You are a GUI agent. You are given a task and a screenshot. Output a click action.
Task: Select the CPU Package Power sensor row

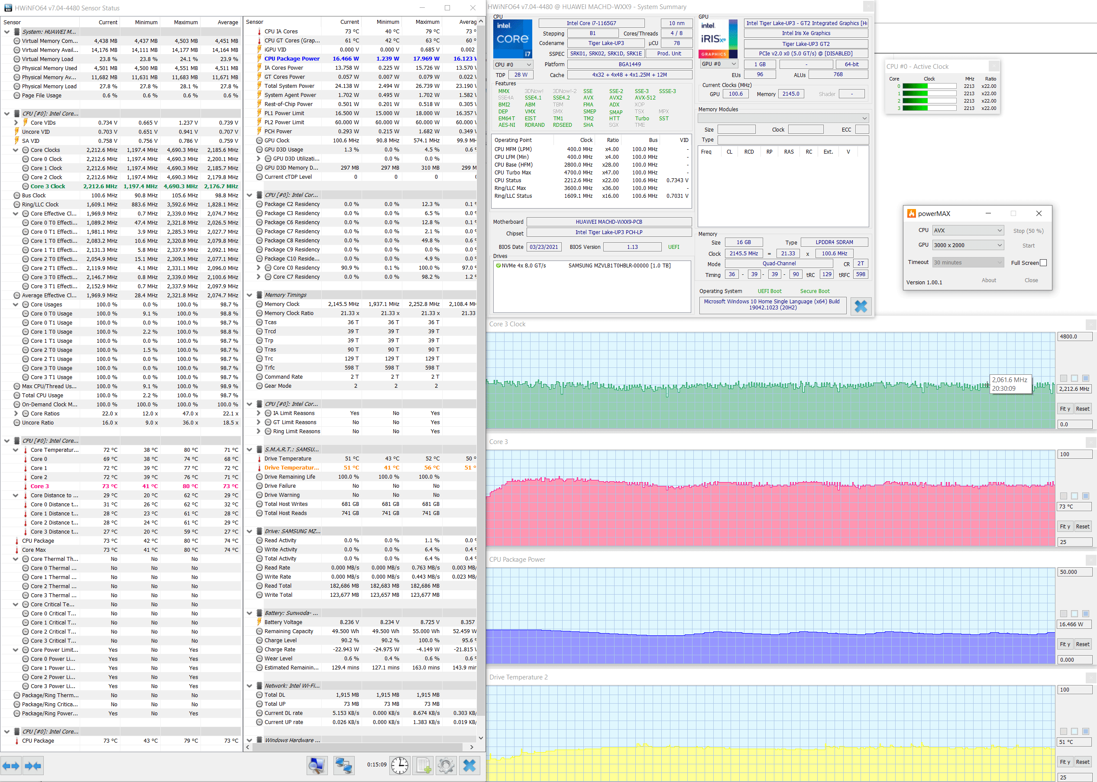coord(291,59)
